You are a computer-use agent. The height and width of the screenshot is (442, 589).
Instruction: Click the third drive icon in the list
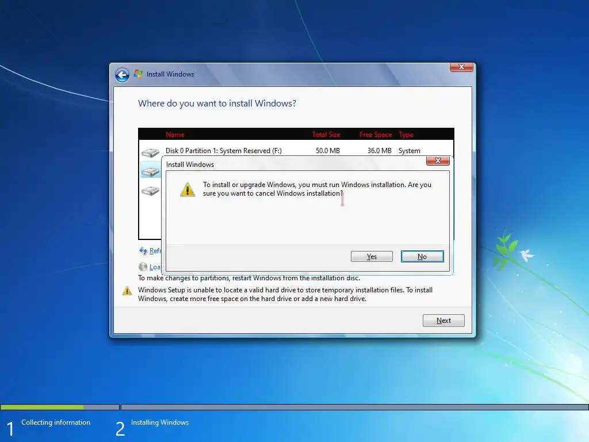click(150, 190)
